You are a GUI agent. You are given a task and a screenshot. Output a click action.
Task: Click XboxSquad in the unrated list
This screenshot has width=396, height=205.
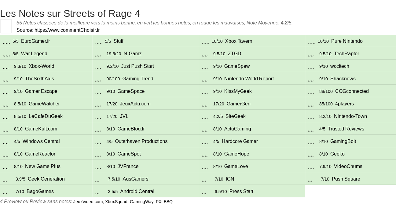(x=116, y=202)
